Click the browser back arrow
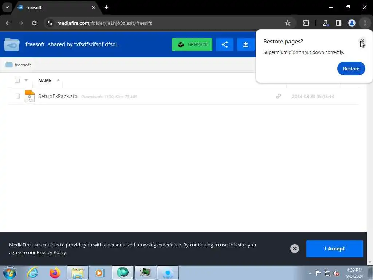 pos(8,23)
